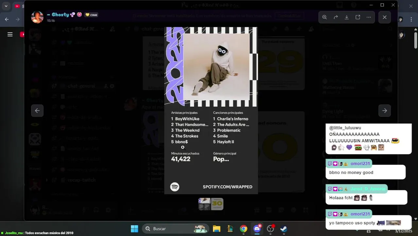Open the Windows Start menu
The width and height of the screenshot is (418, 236).
[134, 229]
